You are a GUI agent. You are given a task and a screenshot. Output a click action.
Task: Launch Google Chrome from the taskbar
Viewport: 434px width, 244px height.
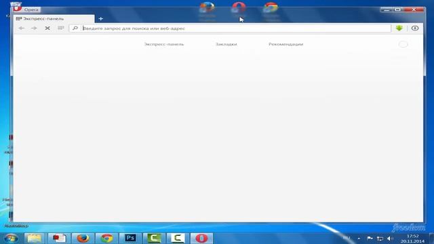click(x=106, y=238)
